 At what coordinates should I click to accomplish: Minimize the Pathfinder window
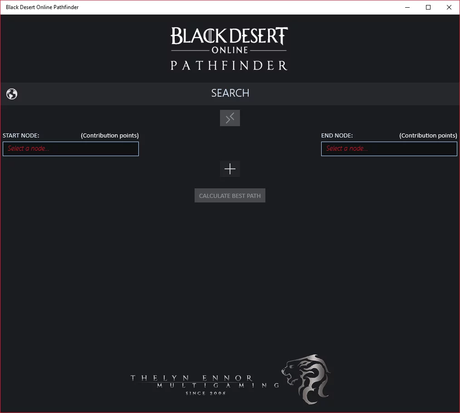pyautogui.click(x=407, y=7)
